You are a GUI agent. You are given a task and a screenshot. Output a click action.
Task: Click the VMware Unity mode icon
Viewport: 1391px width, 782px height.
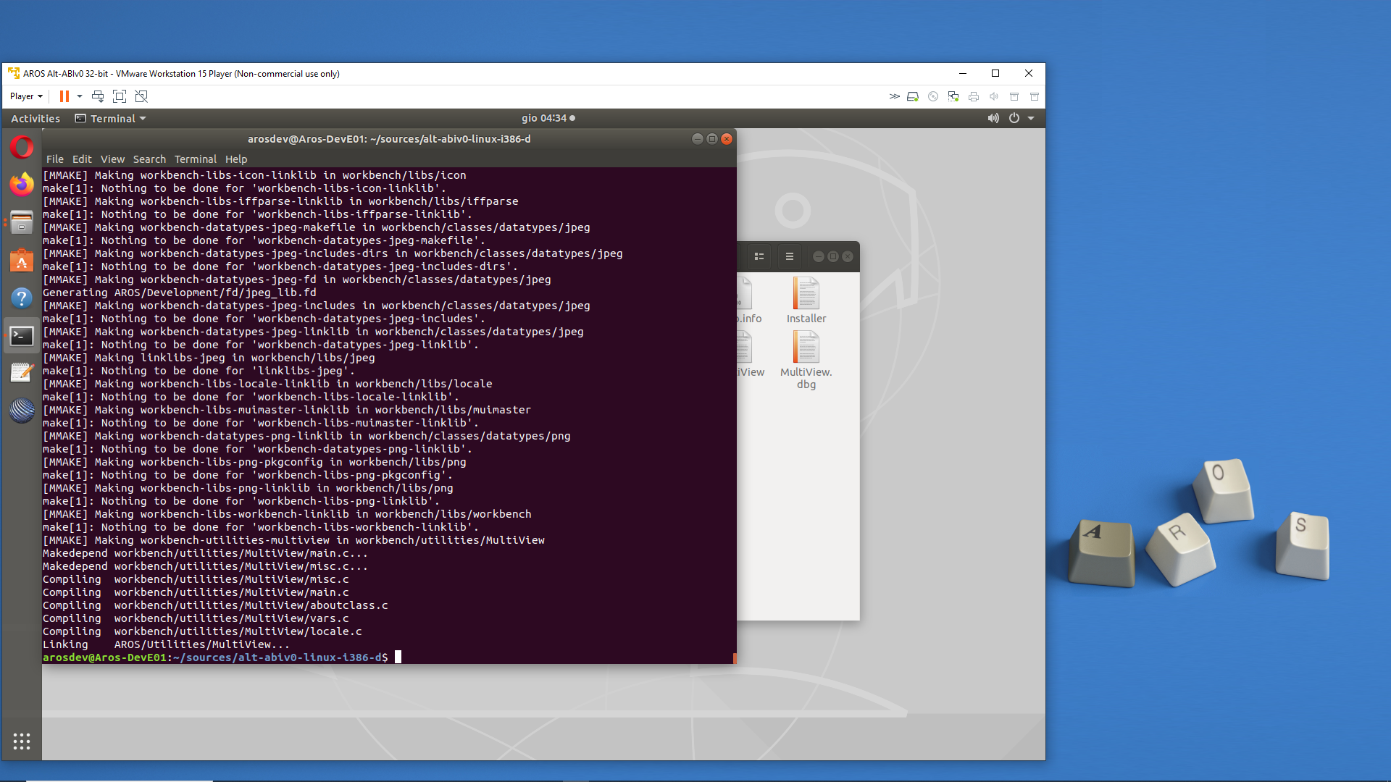141,96
